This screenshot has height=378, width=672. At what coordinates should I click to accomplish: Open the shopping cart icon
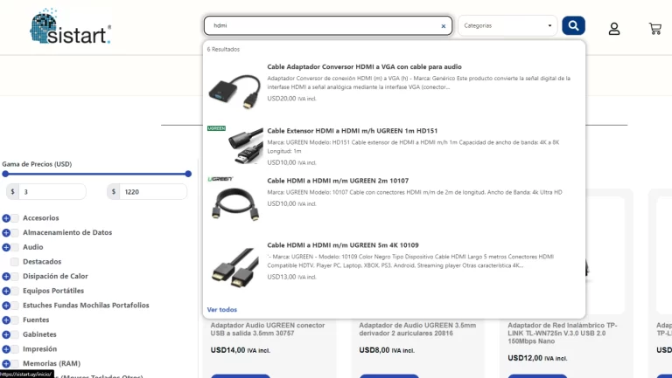654,29
